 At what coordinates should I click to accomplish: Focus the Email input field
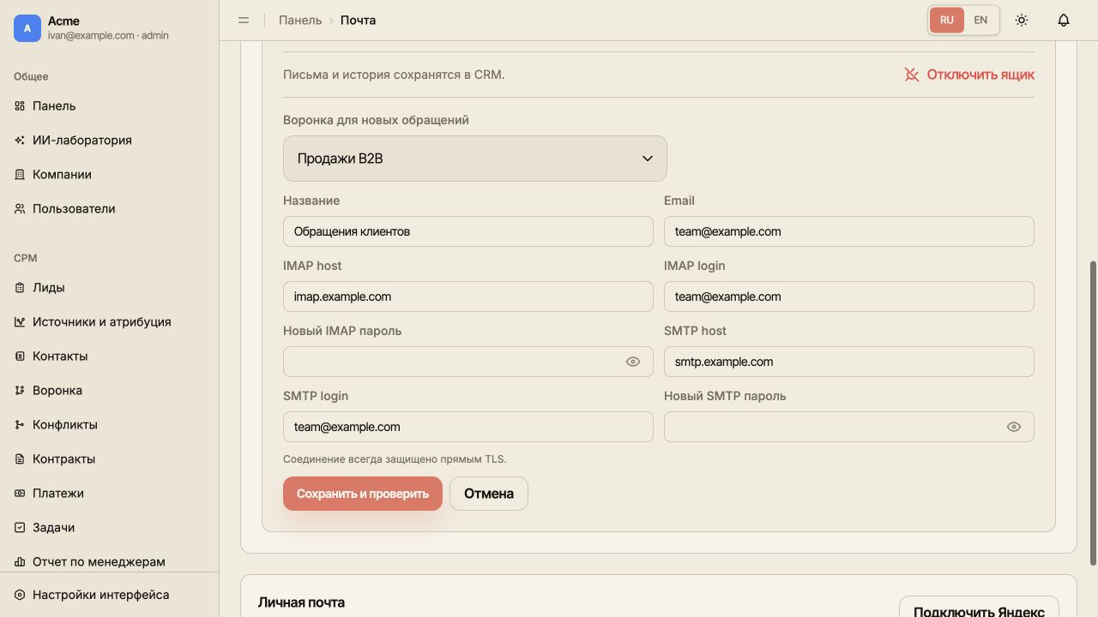pos(849,231)
